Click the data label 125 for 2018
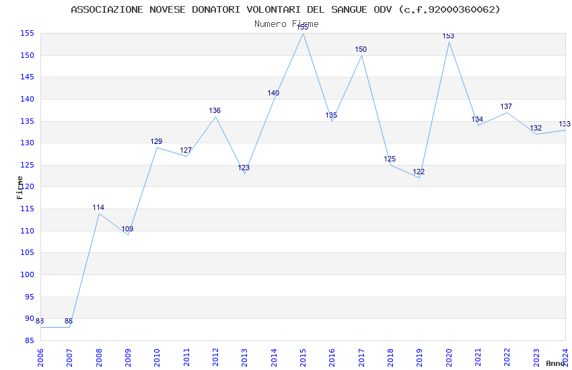This screenshot has width=572, height=370. [390, 159]
